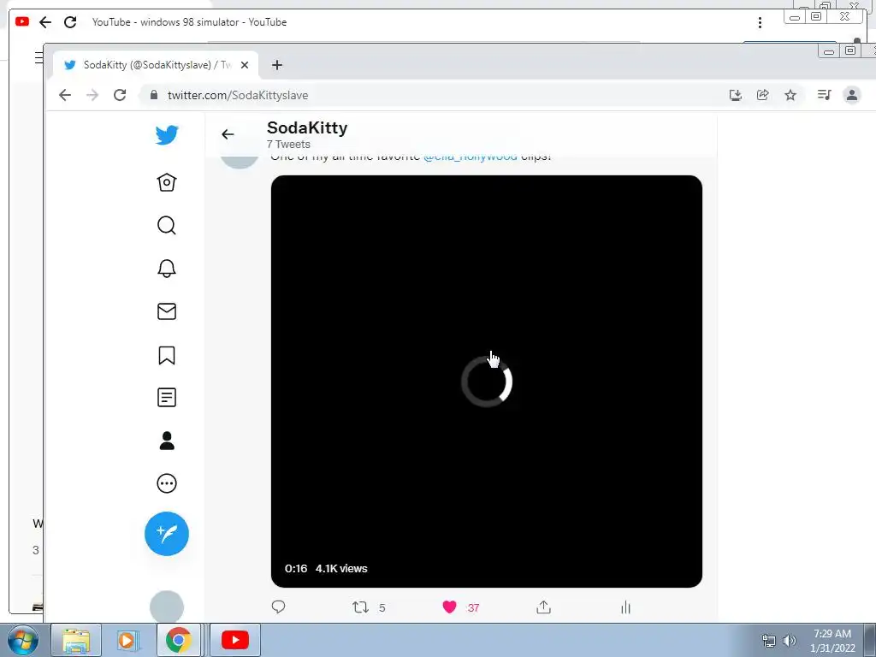Go back in Twitter browser window
This screenshot has height=657, width=876.
point(65,95)
